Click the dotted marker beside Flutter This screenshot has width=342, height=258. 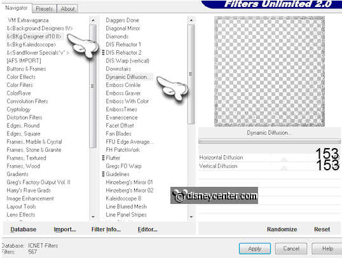(103, 158)
